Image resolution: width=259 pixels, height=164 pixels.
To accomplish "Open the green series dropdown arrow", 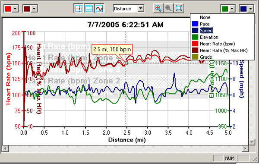I will 232,9.
